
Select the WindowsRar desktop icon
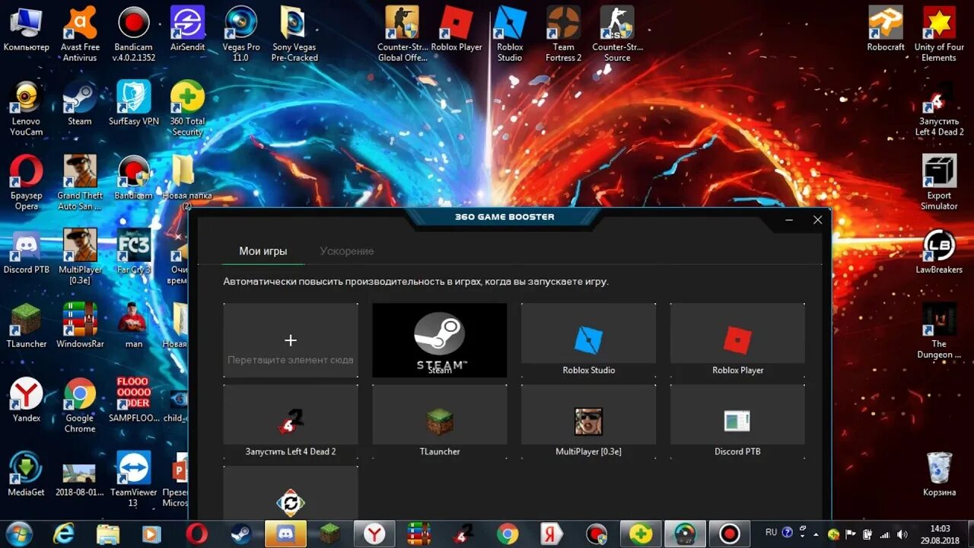click(x=80, y=326)
